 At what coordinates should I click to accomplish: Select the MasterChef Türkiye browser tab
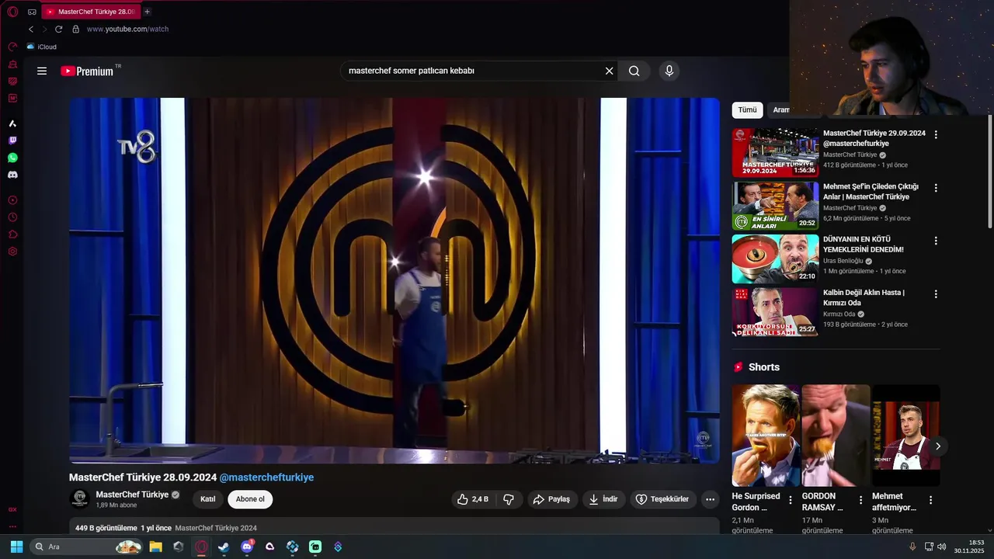coord(90,12)
